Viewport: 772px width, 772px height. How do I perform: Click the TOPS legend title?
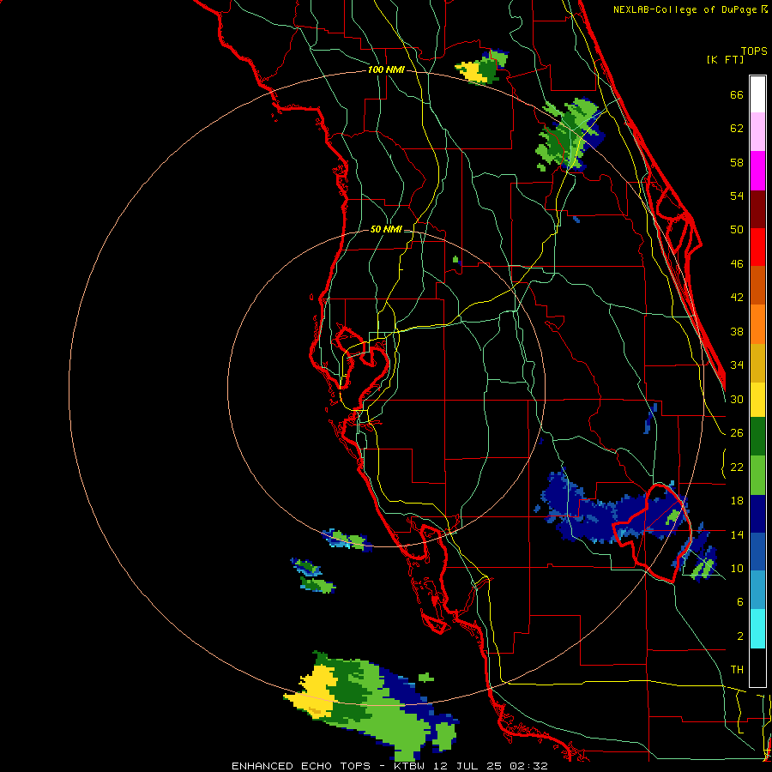point(754,51)
